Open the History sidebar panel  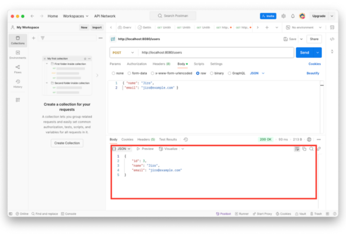point(18,84)
